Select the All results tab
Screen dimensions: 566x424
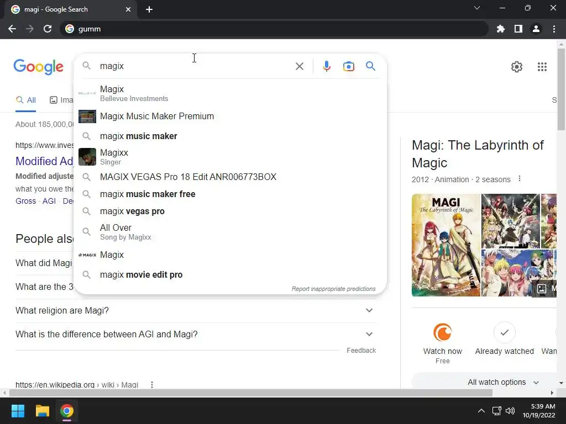25,100
